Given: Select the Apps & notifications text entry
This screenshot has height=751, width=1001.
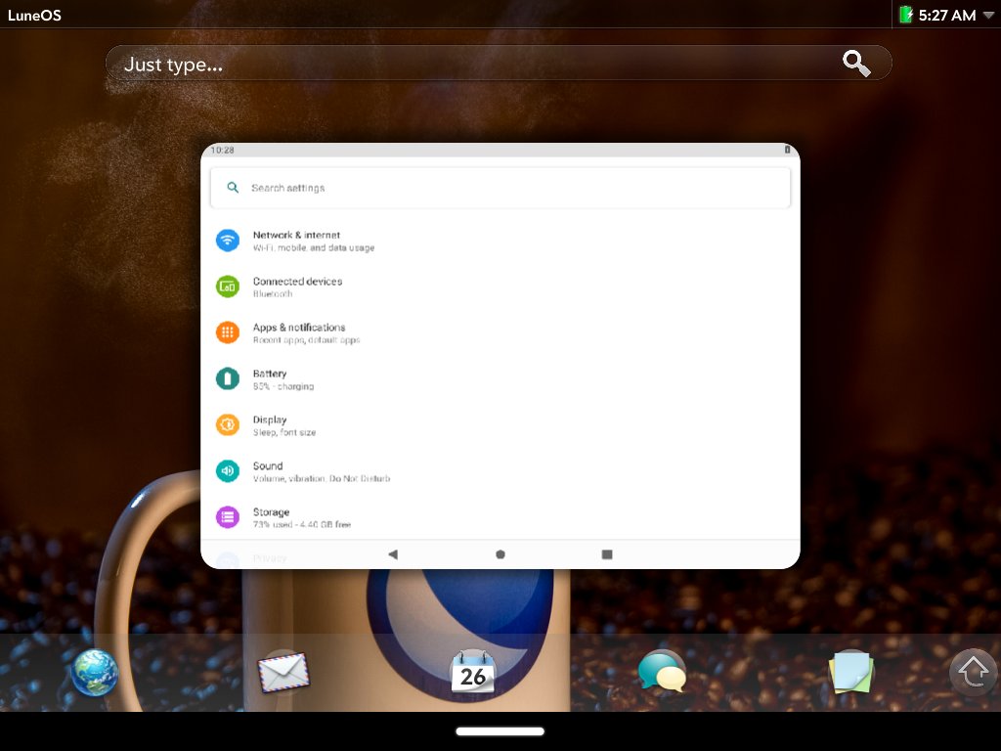Looking at the screenshot, I should [x=299, y=327].
